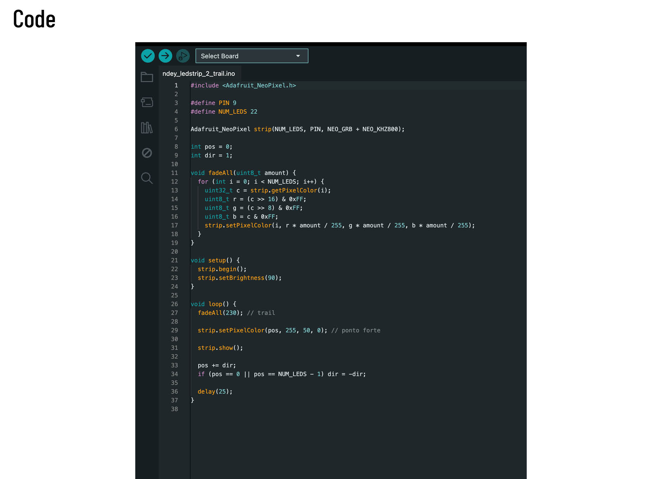The height and width of the screenshot is (479, 662).
Task: Open the Search magnifier in sidebar
Action: point(147,178)
